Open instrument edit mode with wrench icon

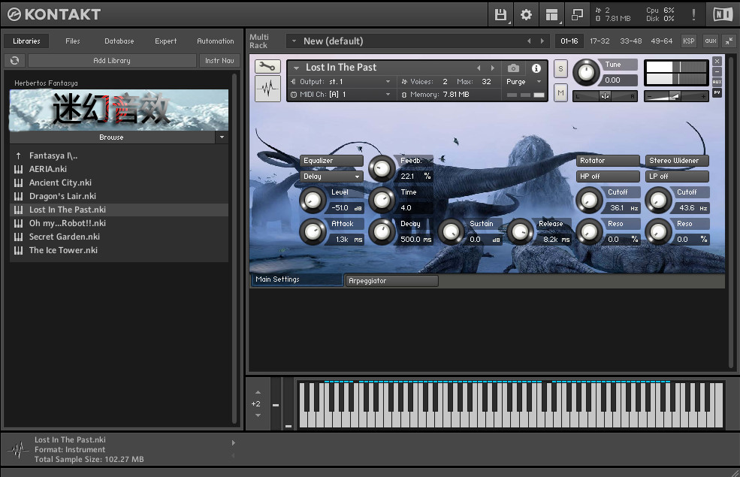[267, 67]
